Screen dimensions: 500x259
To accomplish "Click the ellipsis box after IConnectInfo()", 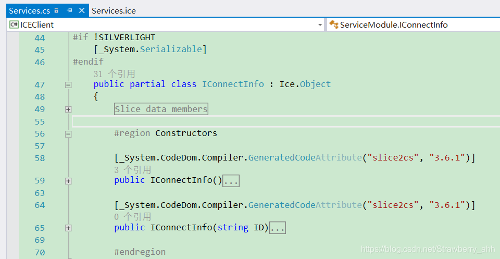I will point(231,180).
